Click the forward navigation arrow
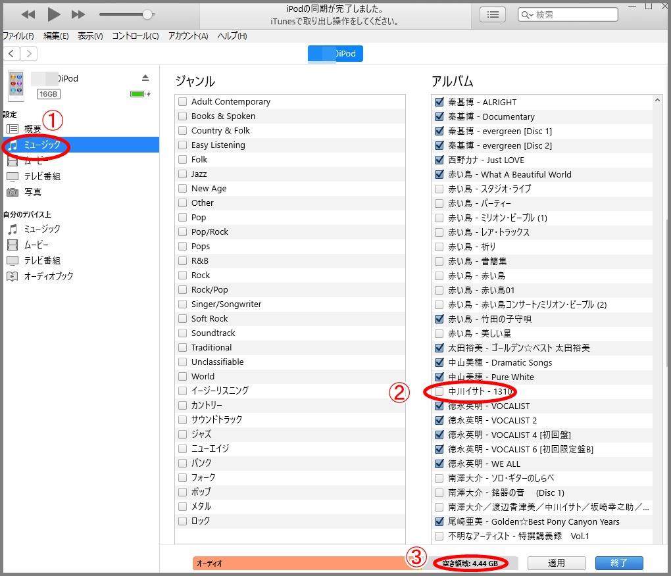Viewport: 671px width, 576px height. pyautogui.click(x=29, y=53)
